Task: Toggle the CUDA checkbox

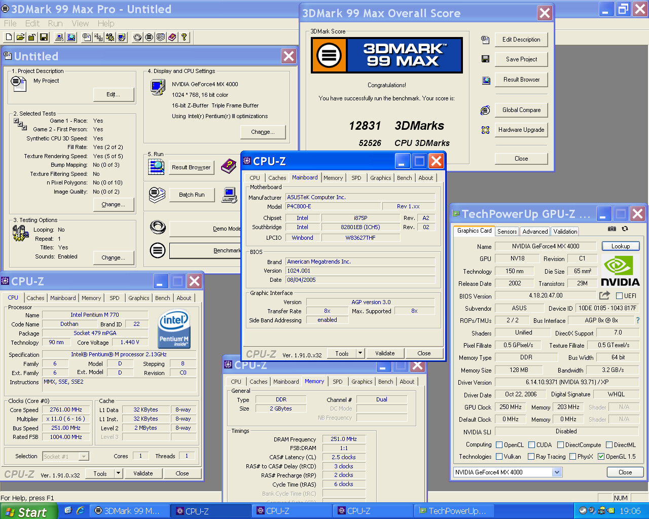Action: point(531,444)
